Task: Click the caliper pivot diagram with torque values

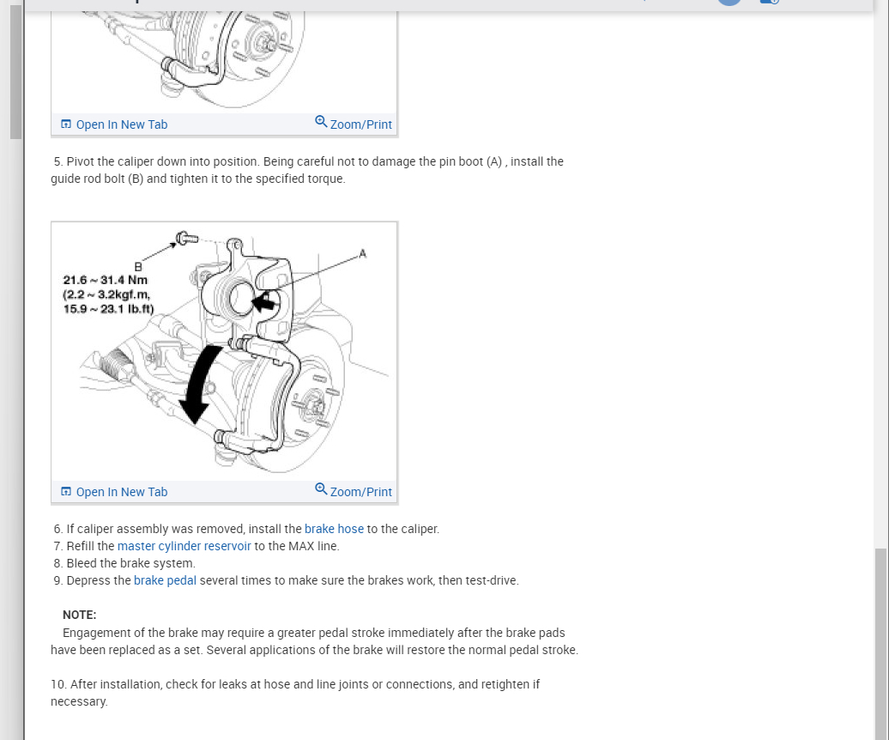Action: point(225,352)
